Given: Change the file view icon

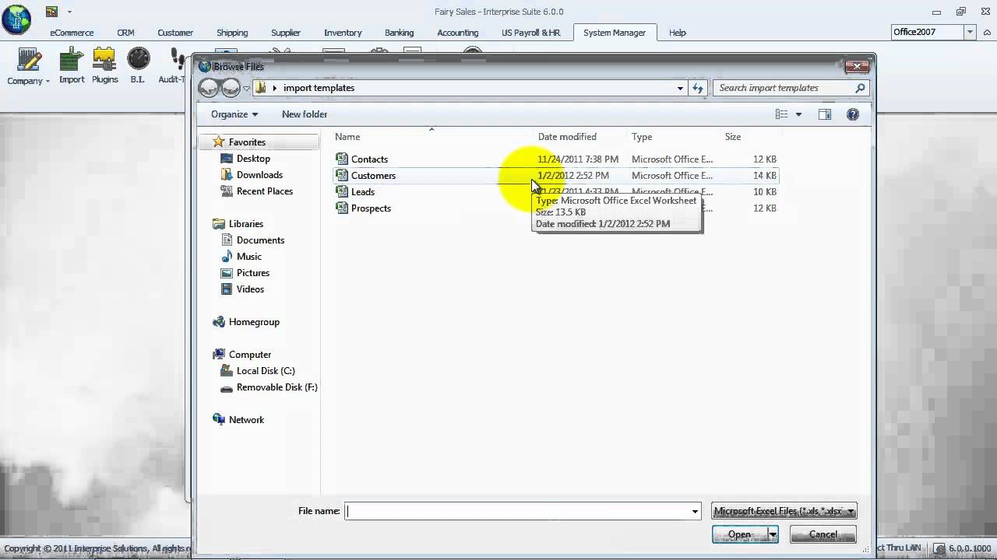Looking at the screenshot, I should coord(781,114).
